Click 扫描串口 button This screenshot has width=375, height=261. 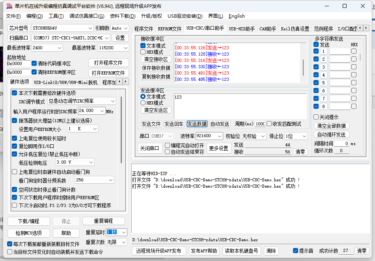pos(19,38)
